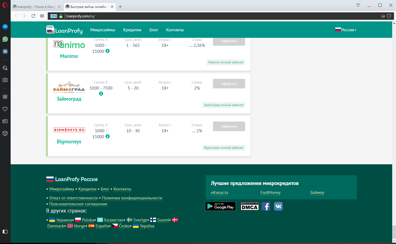Viewport: 396px width, 244px height.
Task: Open footer Кредитки link
Action: click(87, 189)
